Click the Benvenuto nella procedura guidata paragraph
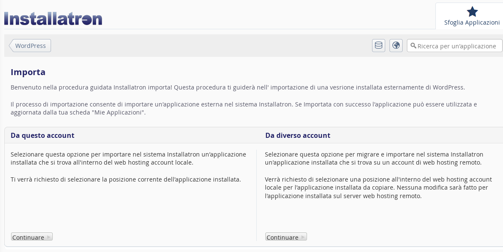The width and height of the screenshot is (503, 252). 238,87
